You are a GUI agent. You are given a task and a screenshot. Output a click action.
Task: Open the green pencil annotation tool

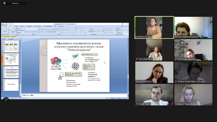(x=6, y=100)
